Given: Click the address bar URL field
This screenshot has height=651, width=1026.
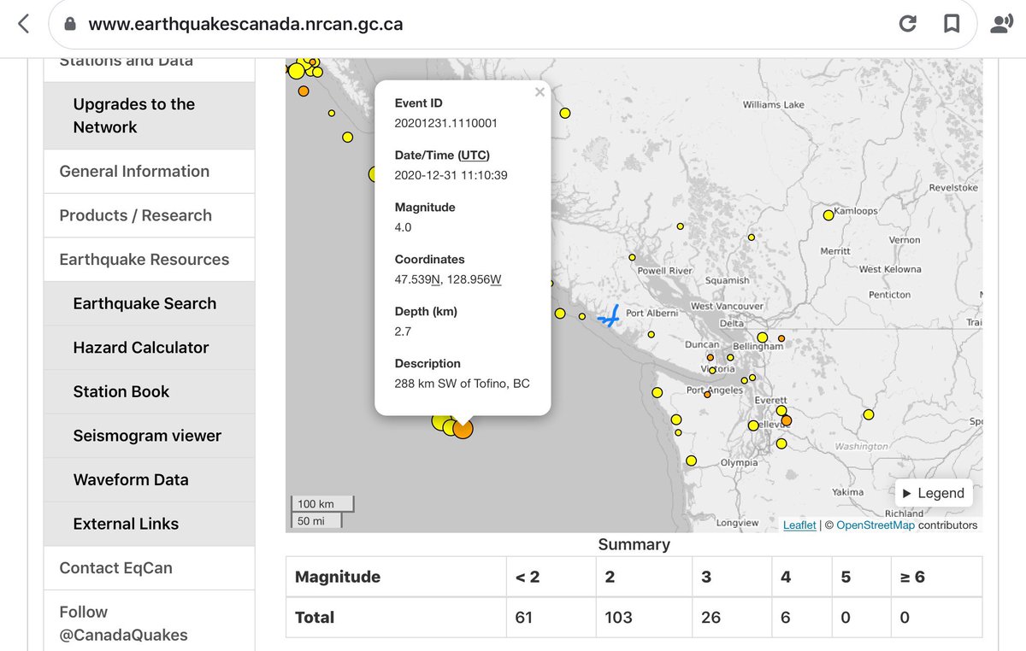Looking at the screenshot, I should pyautogui.click(x=342, y=23).
